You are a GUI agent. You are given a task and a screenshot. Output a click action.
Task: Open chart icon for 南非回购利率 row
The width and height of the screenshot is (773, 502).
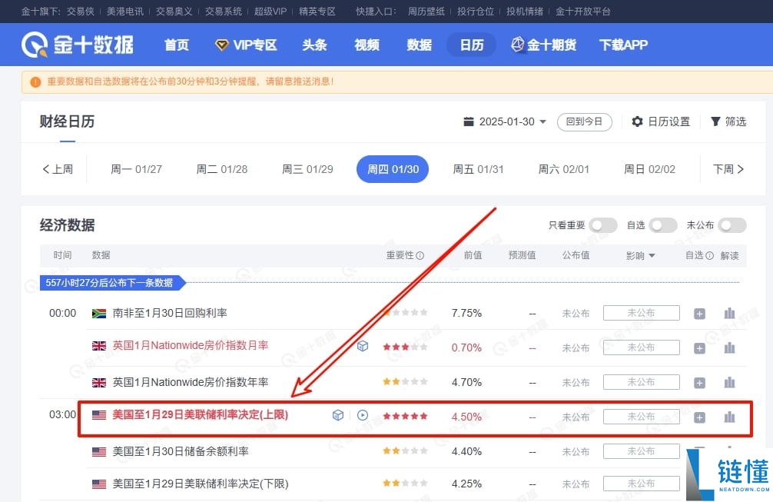pos(730,313)
